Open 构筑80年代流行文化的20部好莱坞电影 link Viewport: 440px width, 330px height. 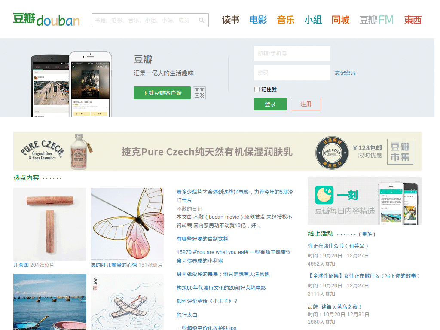tap(221, 287)
